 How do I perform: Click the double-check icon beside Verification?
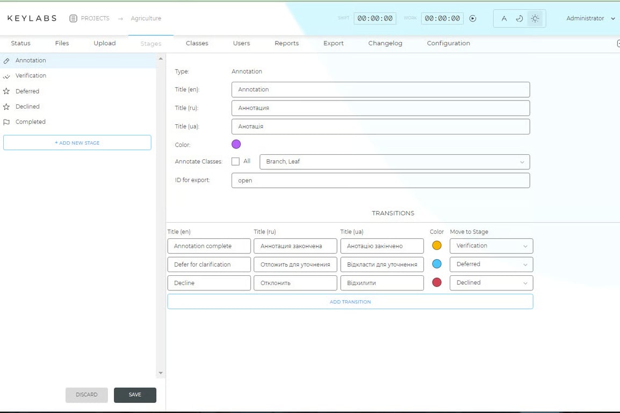[x=6, y=76]
